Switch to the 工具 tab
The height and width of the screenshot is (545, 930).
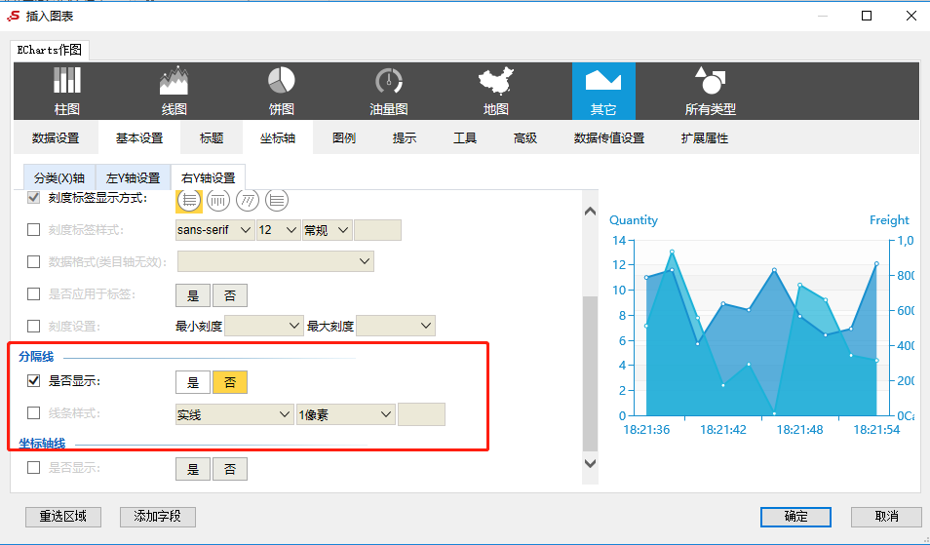tap(465, 138)
